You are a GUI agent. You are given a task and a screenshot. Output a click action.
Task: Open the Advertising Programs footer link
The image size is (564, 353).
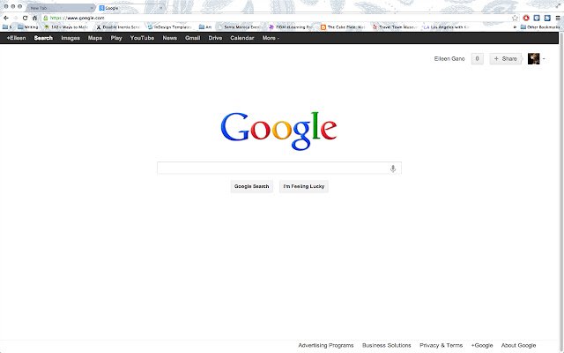pos(326,345)
